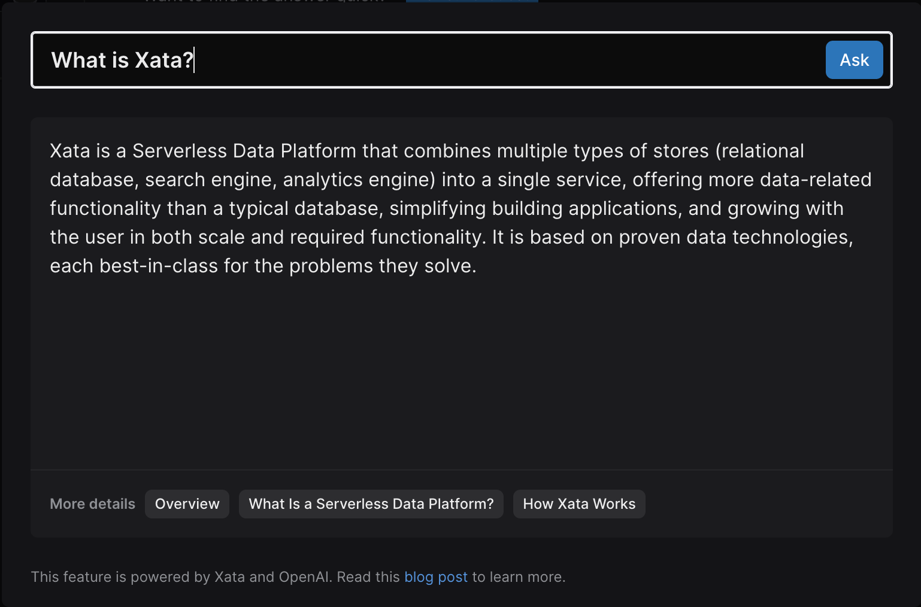This screenshot has width=921, height=607.
Task: Open the How Xata Works chip
Action: point(579,504)
